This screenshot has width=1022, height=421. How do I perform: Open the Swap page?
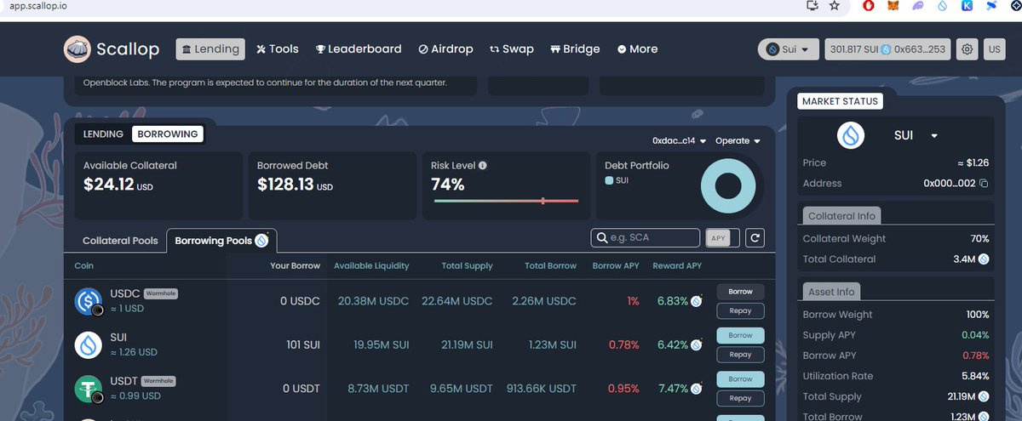click(x=512, y=49)
